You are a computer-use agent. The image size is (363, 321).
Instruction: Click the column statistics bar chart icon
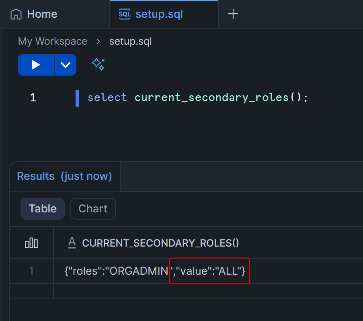(x=31, y=243)
